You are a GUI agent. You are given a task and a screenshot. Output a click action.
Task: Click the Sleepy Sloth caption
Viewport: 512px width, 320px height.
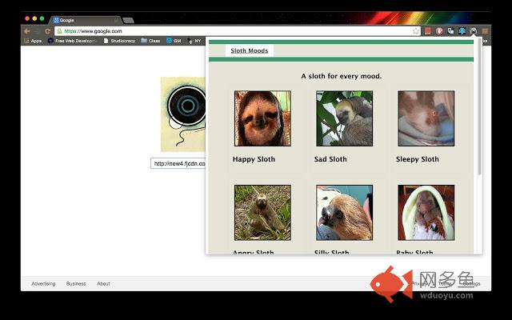tap(418, 159)
